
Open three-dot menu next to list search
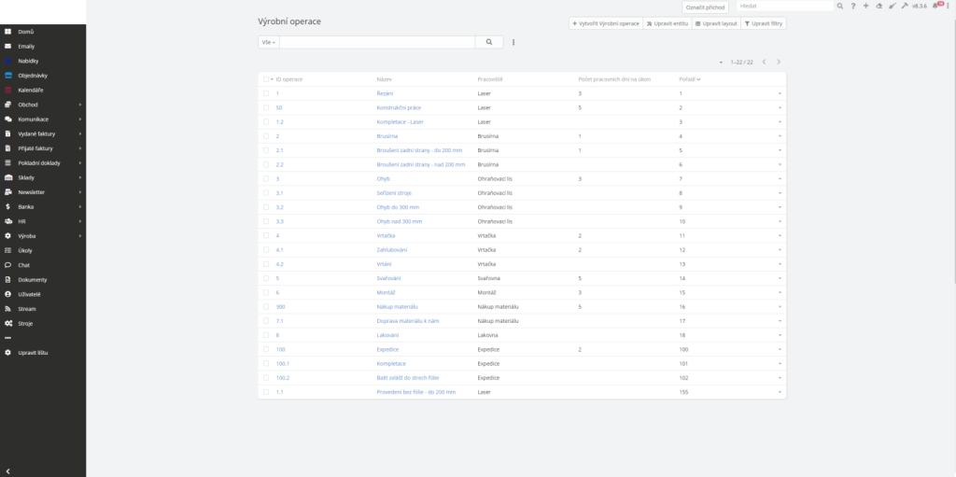point(513,42)
